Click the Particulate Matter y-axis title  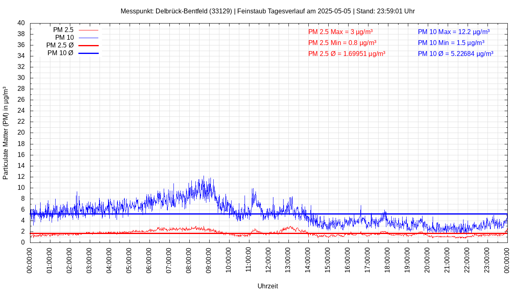tap(6, 133)
